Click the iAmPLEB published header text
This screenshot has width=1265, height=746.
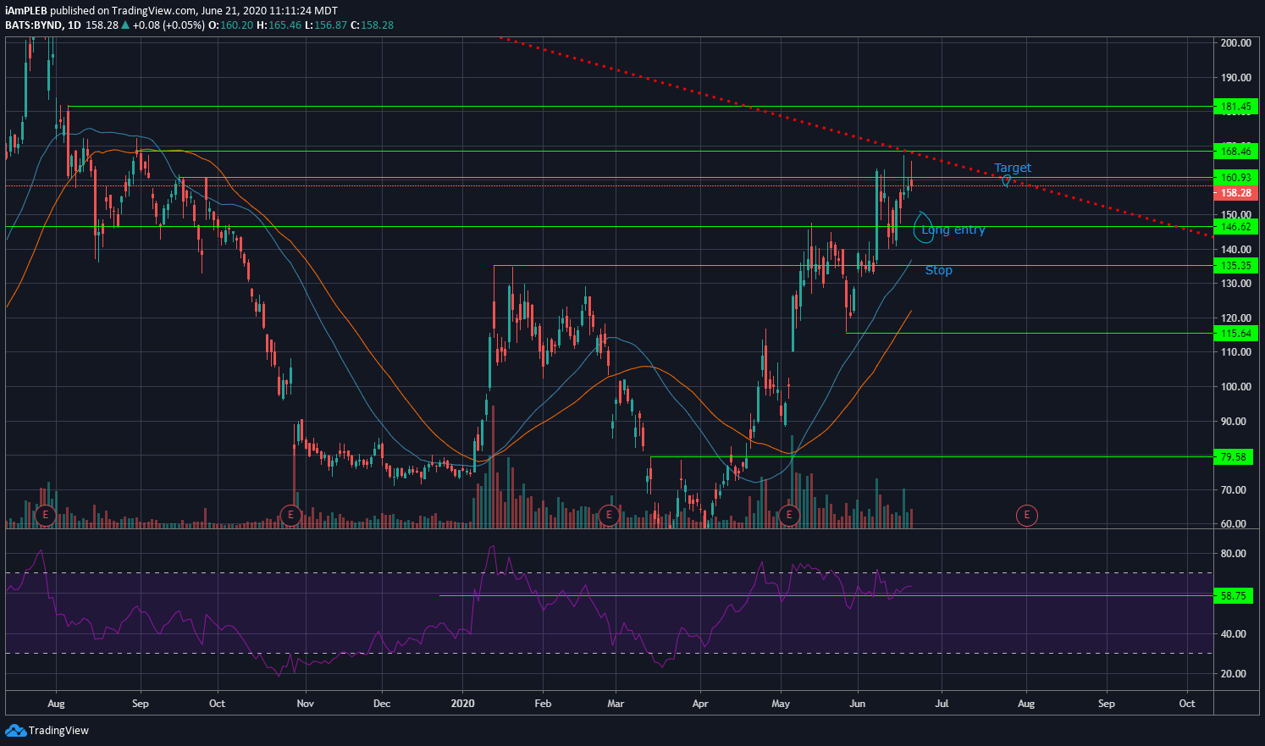point(171,11)
